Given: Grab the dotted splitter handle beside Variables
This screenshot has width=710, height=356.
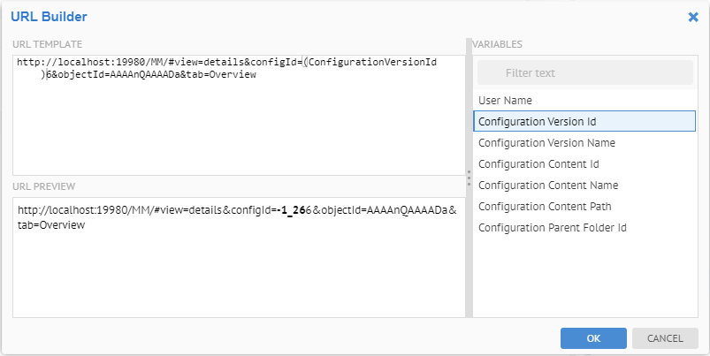Looking at the screenshot, I should [x=469, y=179].
